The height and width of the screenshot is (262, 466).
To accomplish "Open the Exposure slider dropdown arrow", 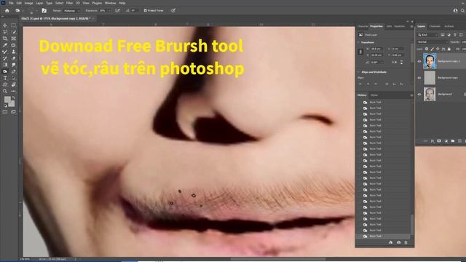I will pos(109,11).
